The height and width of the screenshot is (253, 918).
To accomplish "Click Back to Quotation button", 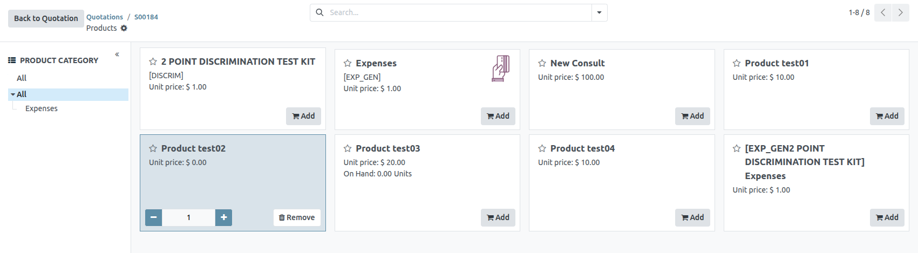I will 46,18.
